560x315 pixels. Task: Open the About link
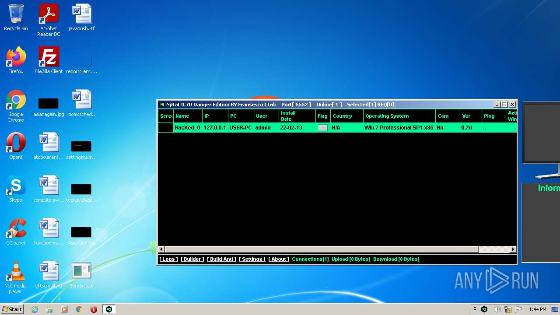(x=279, y=259)
